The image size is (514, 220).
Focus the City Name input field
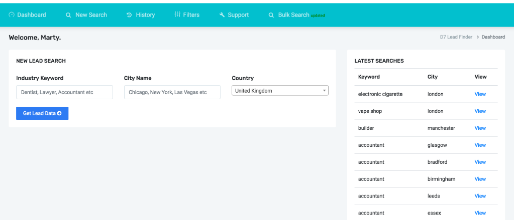[172, 92]
